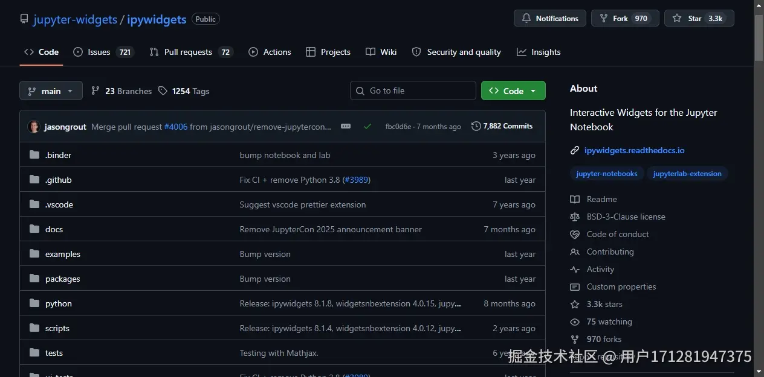Click the Notifications bell button

[x=550, y=19]
